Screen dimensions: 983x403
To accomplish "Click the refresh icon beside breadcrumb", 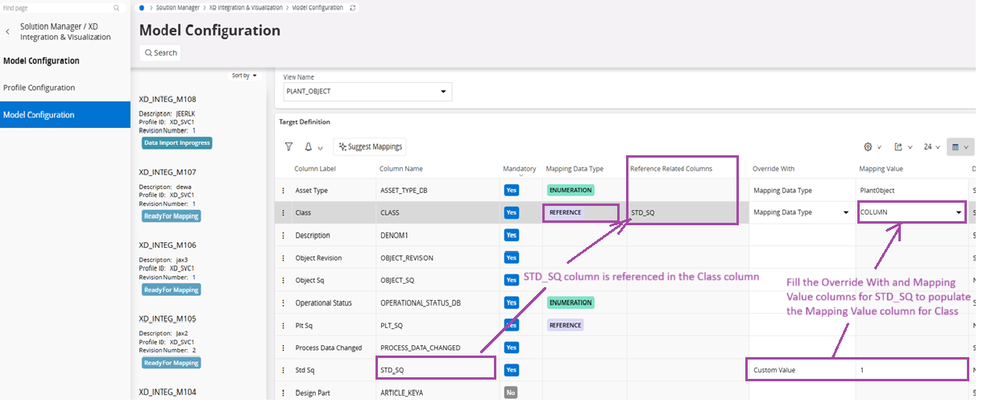I will tap(352, 7).
